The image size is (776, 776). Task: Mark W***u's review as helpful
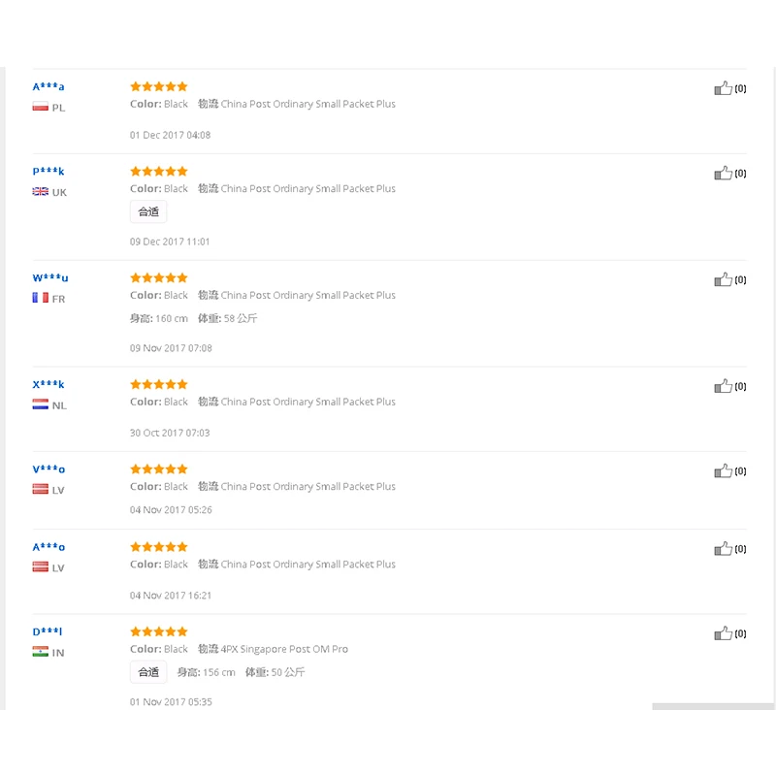point(723,280)
